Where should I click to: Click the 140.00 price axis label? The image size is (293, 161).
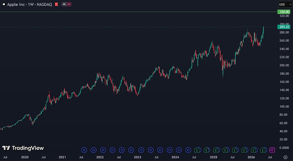(x=284, y=90)
